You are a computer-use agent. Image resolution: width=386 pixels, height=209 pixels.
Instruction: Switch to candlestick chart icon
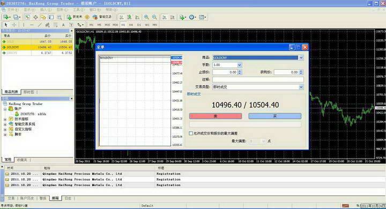[129, 17]
